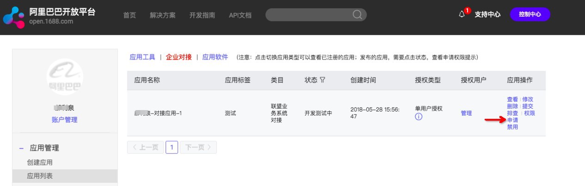The height and width of the screenshot is (186, 585).
Task: Click the 应用名称 column header
Action: coord(147,80)
